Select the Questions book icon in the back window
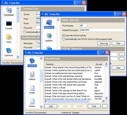Screen dimensions: 127x115 [x=9, y=52]
